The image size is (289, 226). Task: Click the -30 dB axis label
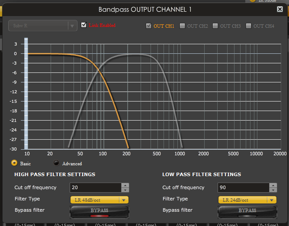pyautogui.click(x=13, y=149)
